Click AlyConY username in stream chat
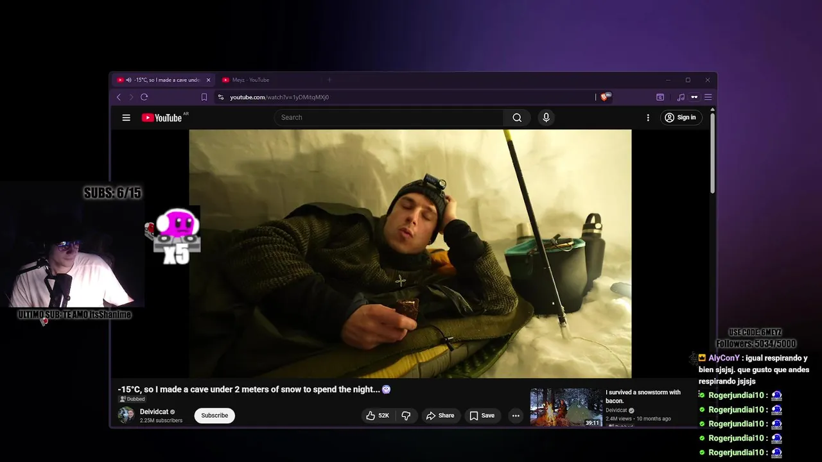 [724, 358]
